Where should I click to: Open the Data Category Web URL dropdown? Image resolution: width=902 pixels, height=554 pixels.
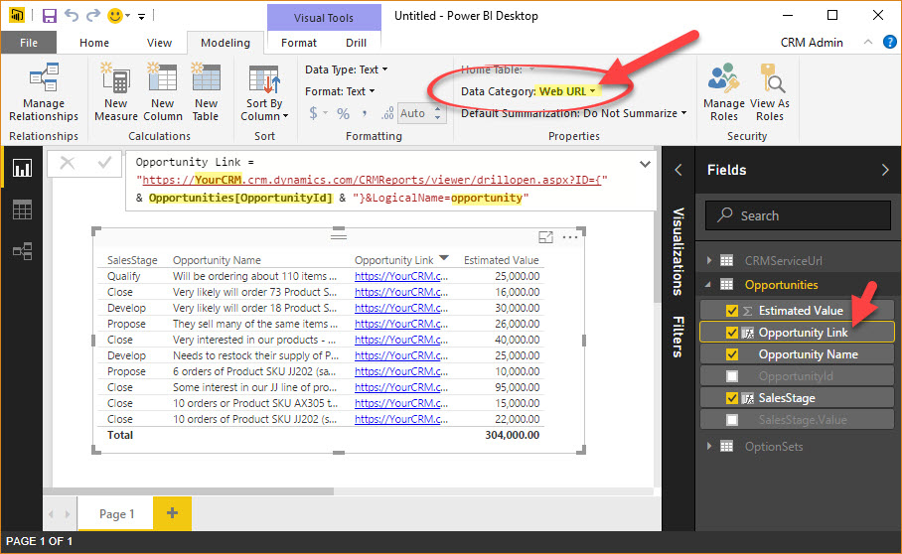click(528, 91)
